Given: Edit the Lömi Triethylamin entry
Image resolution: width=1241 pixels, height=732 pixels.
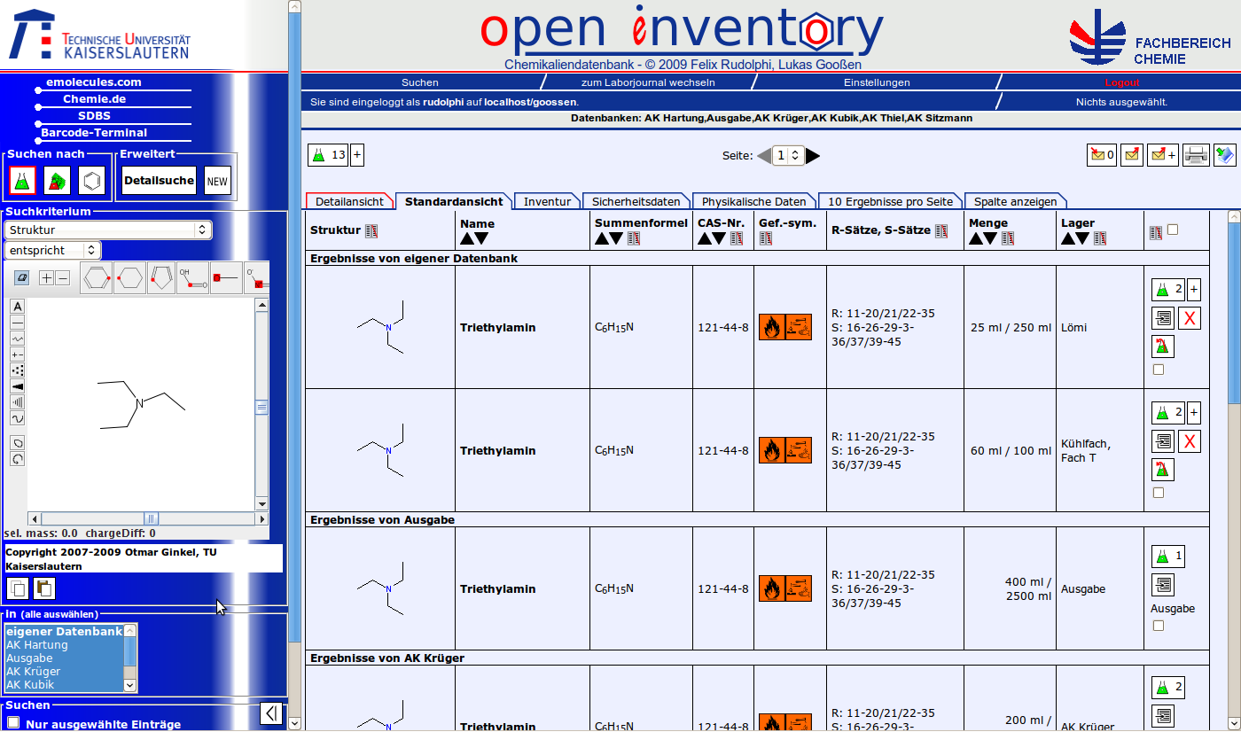Looking at the screenshot, I should 1163,318.
